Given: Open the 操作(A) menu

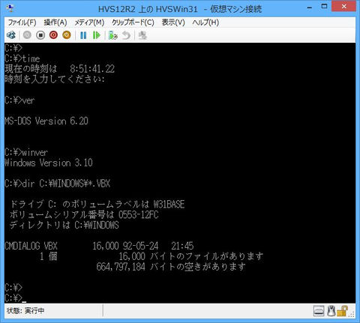Looking at the screenshot, I should pos(55,22).
